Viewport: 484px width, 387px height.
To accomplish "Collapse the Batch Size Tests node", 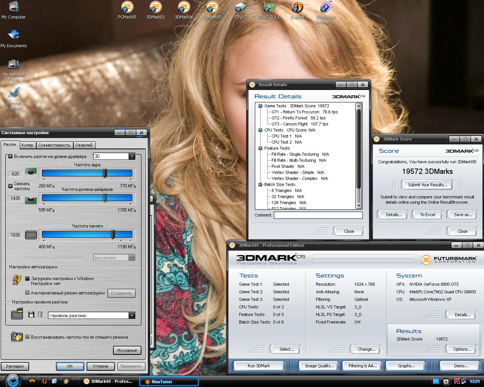I will (x=261, y=184).
